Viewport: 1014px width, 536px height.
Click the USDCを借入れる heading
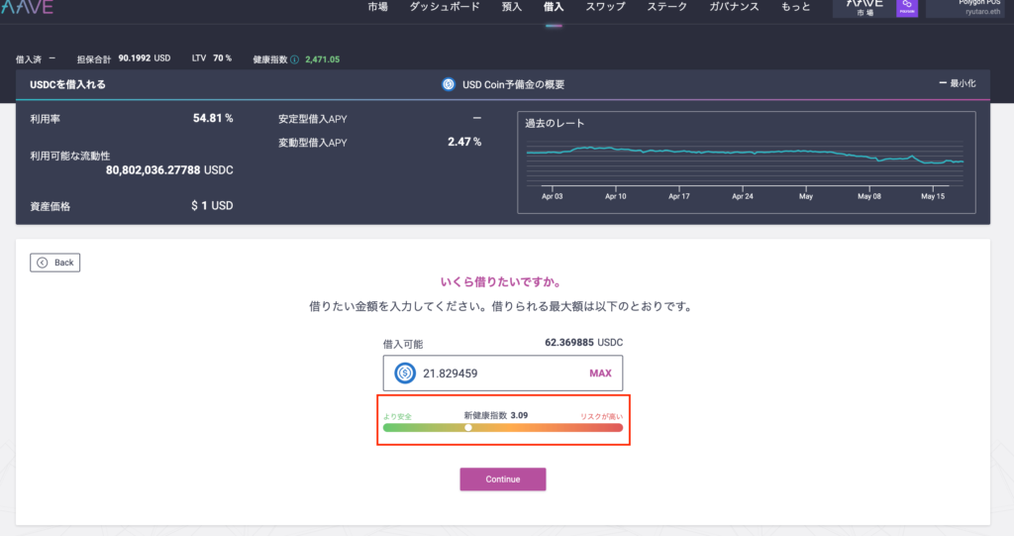coord(68,84)
